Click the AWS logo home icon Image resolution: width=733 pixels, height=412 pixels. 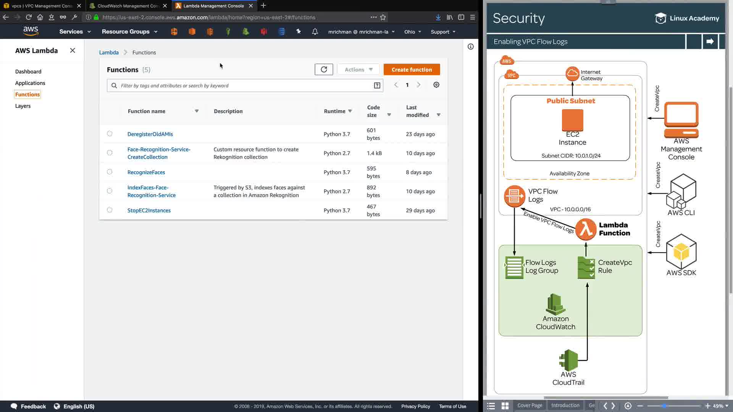click(31, 31)
